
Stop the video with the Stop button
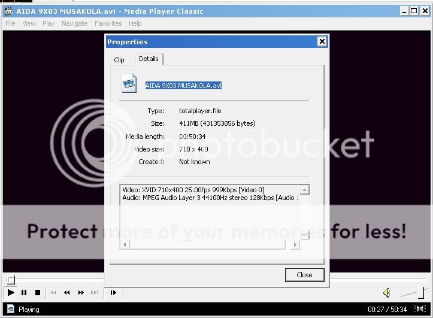click(x=37, y=293)
